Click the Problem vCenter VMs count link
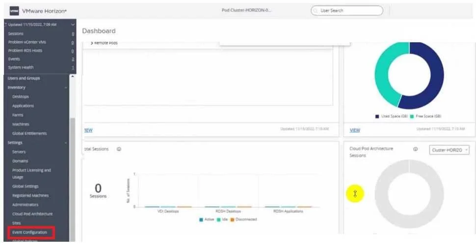 [x=73, y=43]
